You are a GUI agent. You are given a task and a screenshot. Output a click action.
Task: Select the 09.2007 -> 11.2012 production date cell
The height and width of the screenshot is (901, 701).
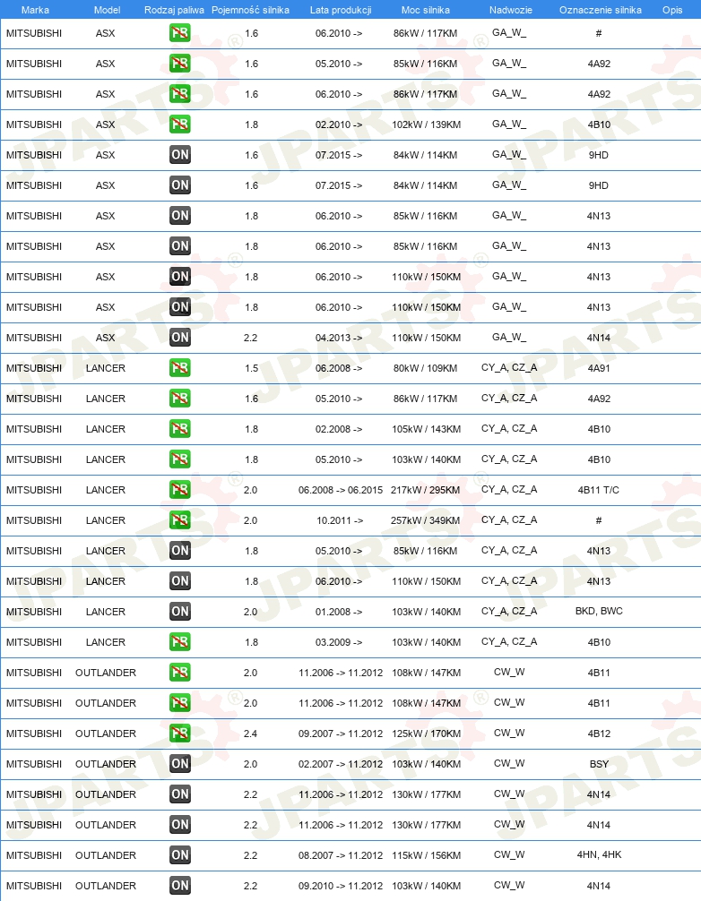click(341, 734)
